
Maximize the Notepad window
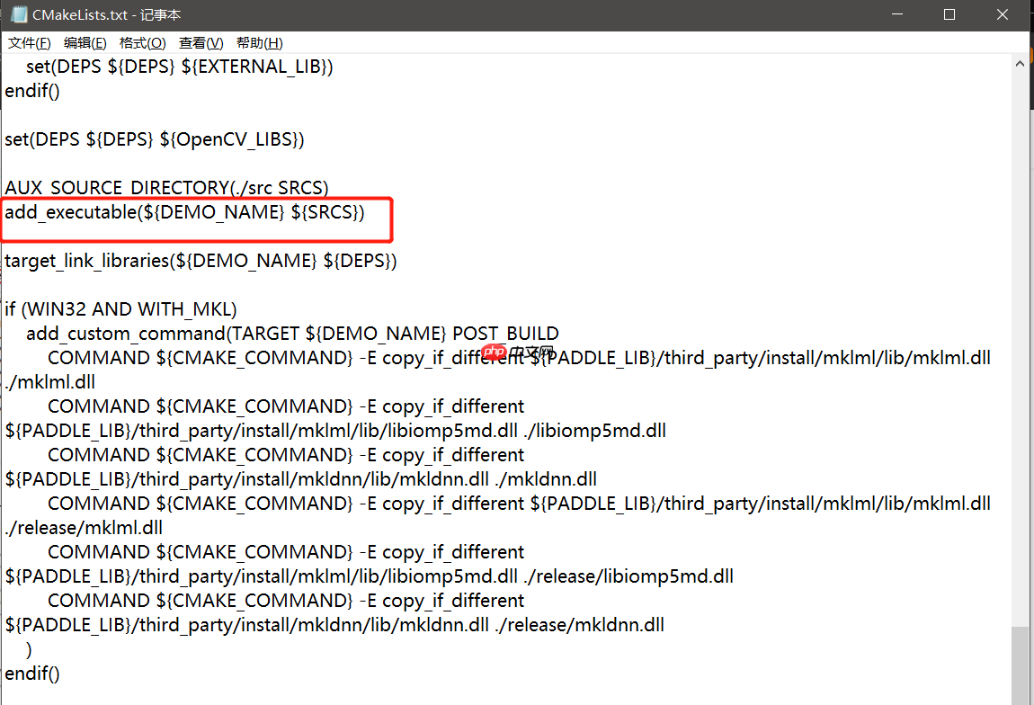tap(949, 14)
